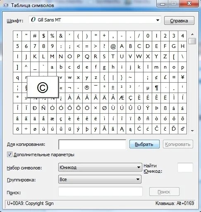This screenshot has width=201, height=212.
Task: Choose the currency sign ¤ cell
Action: [174, 77]
